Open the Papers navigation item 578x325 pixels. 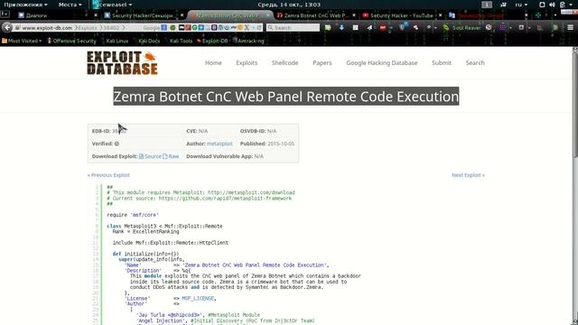click(322, 63)
